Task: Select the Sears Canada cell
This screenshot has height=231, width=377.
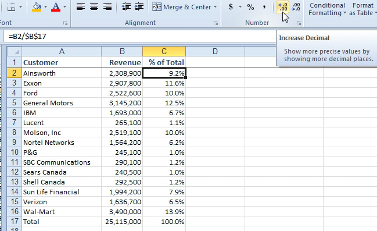Action: coord(62,172)
